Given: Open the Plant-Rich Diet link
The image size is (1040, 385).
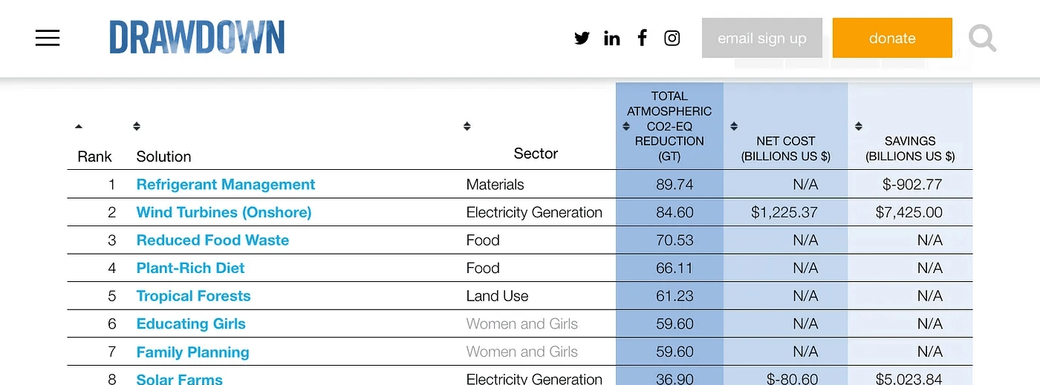Looking at the screenshot, I should point(190,268).
